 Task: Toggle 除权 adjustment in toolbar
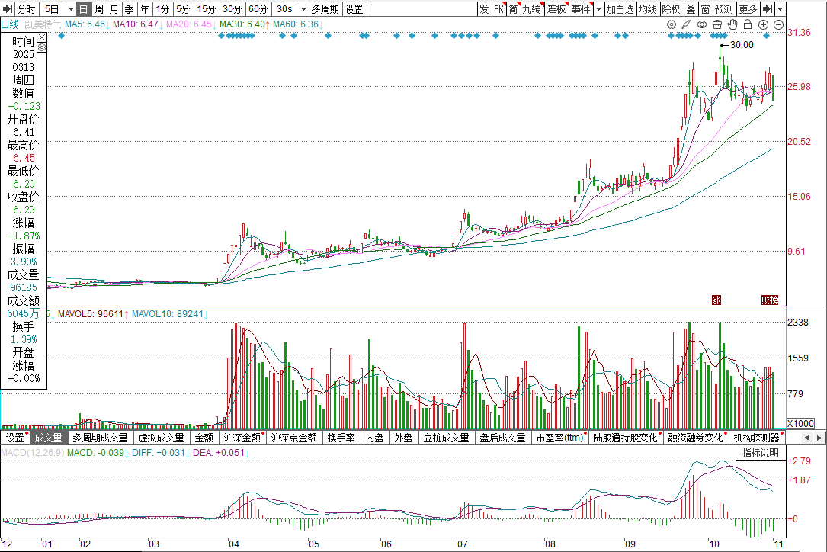[671, 9]
